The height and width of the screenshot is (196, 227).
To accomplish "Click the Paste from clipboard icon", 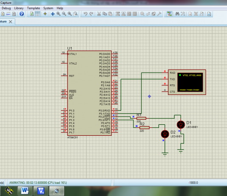I will click(110, 14).
